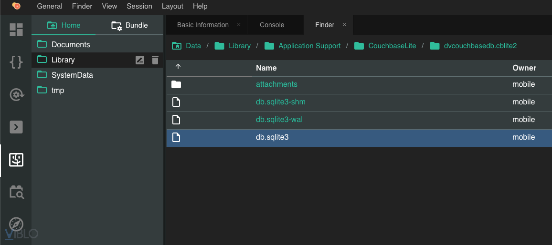
Task: Go to CouchbaseLite breadcrumb folder
Action: pos(392,46)
